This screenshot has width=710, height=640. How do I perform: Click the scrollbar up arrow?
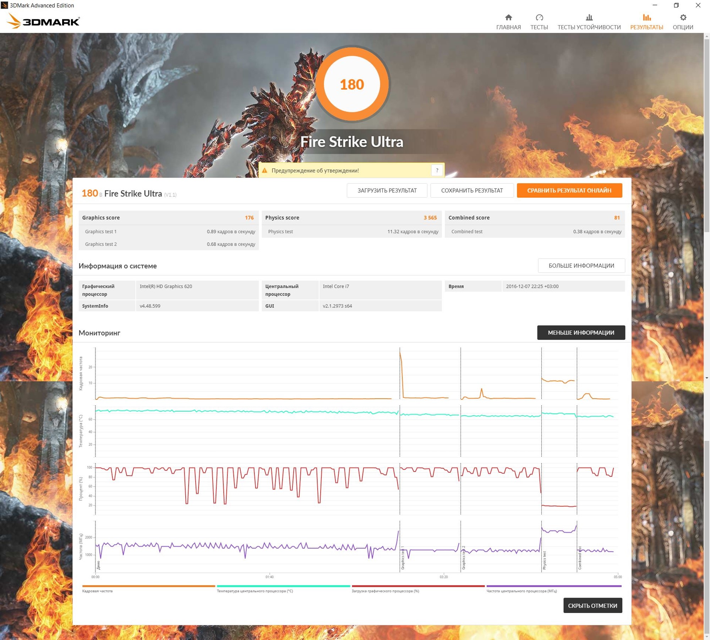706,36
